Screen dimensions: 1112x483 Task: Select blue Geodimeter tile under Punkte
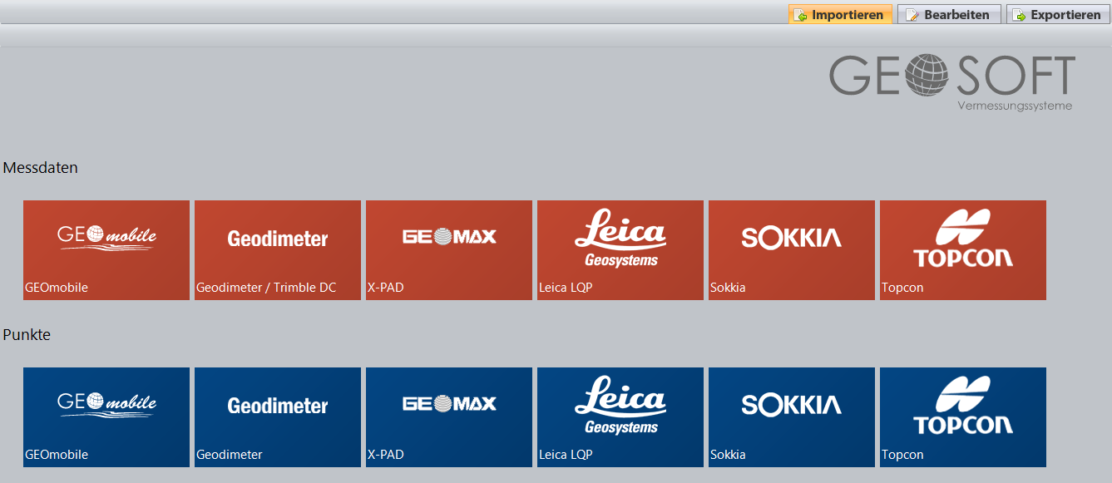[x=278, y=417]
